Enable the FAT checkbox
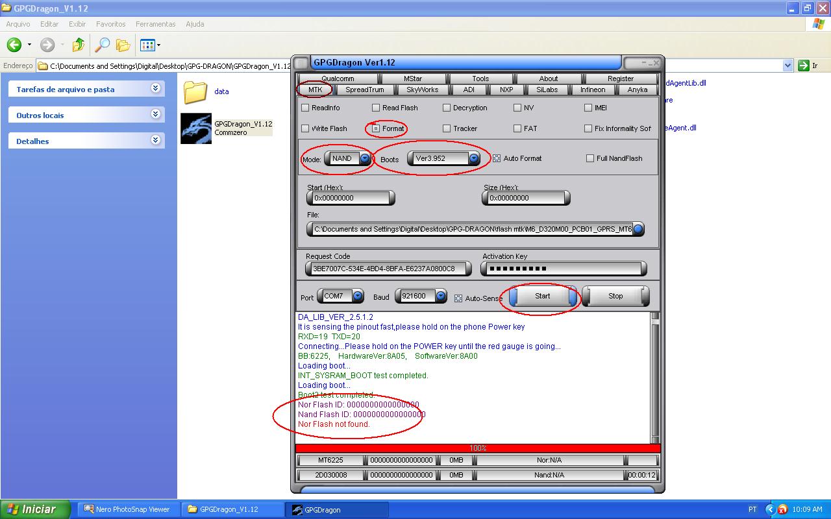Viewport: 831px width, 519px height. 517,128
